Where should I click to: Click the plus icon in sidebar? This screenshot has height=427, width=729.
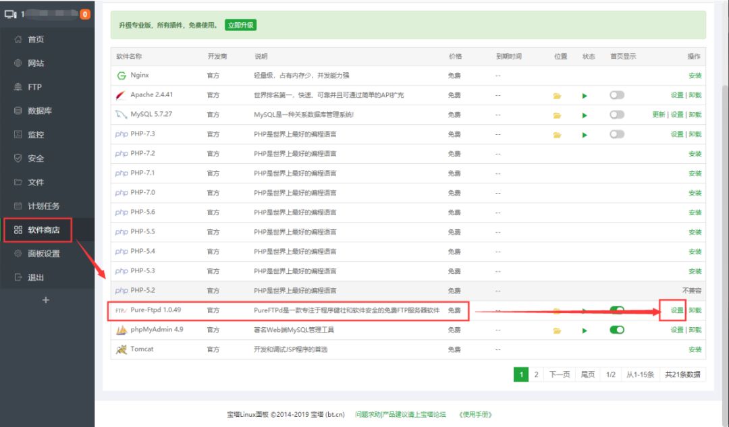coord(46,300)
